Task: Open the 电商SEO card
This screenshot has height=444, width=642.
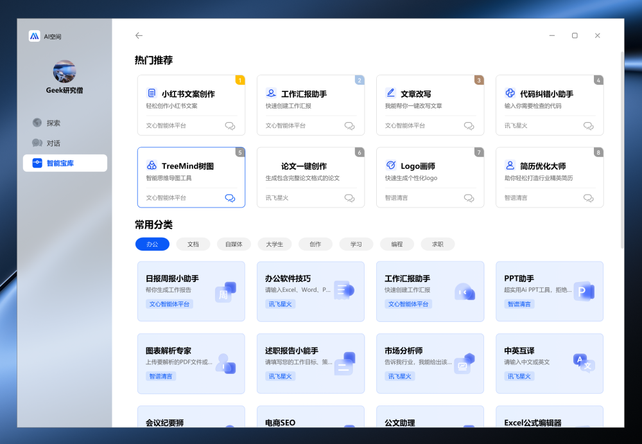Action: [310, 416]
